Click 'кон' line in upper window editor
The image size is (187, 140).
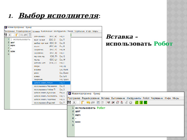(13, 51)
